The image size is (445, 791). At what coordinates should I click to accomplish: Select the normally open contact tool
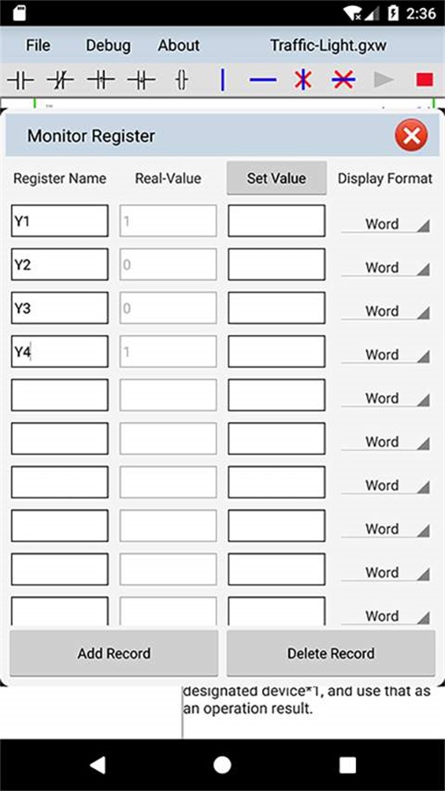pos(20,80)
